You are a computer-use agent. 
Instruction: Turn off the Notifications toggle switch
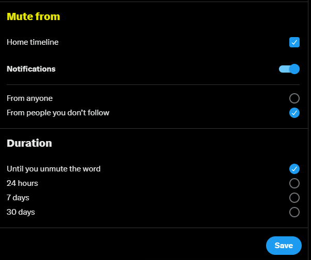click(289, 69)
